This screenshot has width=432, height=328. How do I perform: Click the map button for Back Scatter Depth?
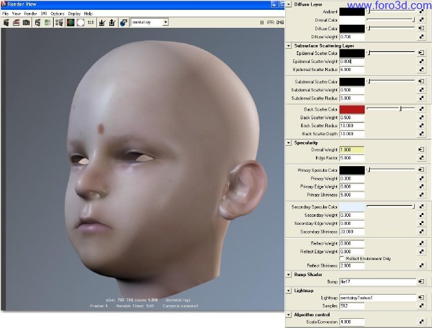(x=422, y=133)
